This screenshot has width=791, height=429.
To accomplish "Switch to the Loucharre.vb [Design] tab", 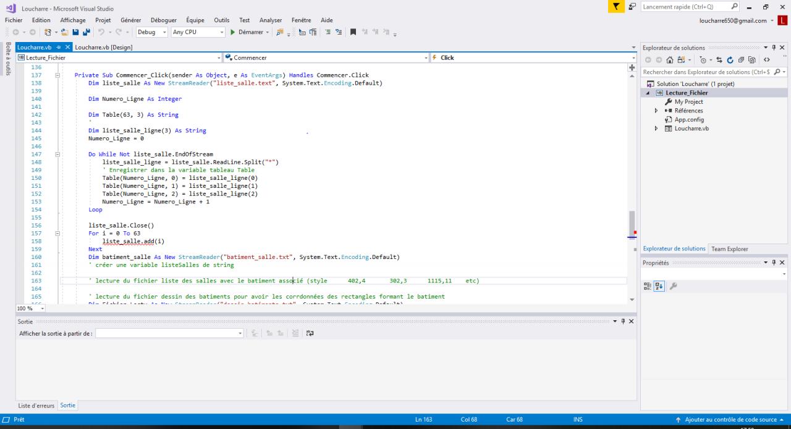I will tap(104, 48).
